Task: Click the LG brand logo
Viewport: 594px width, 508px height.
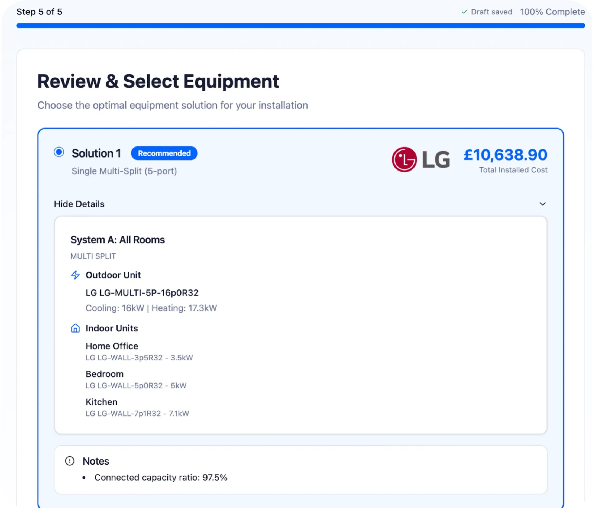Action: pyautogui.click(x=420, y=159)
